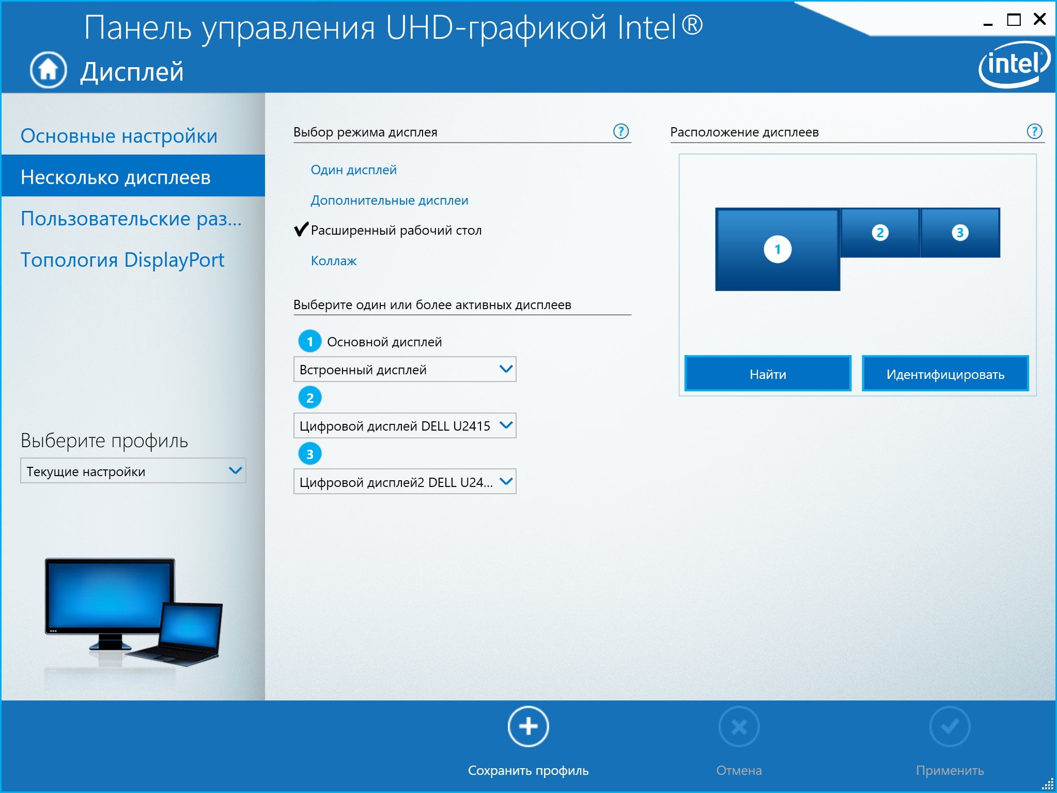The image size is (1057, 793).
Task: Open the Основные настройки section
Action: [x=119, y=135]
